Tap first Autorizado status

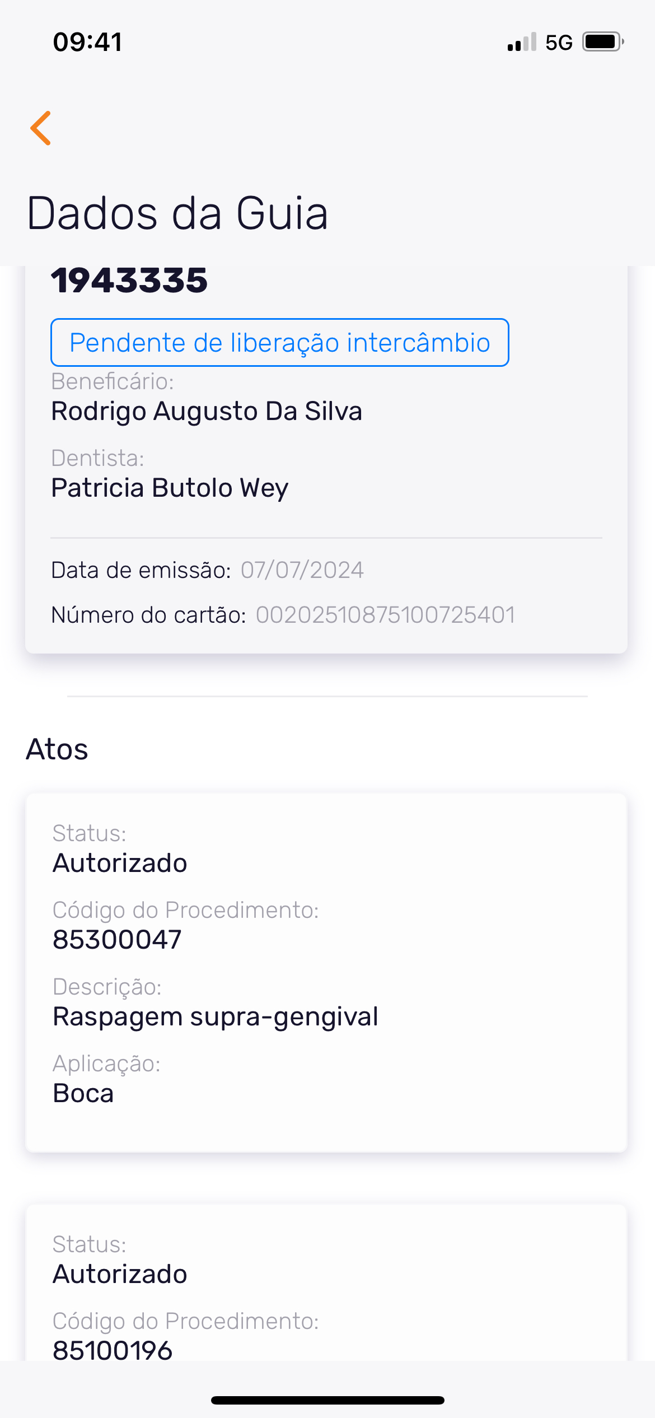coord(120,863)
